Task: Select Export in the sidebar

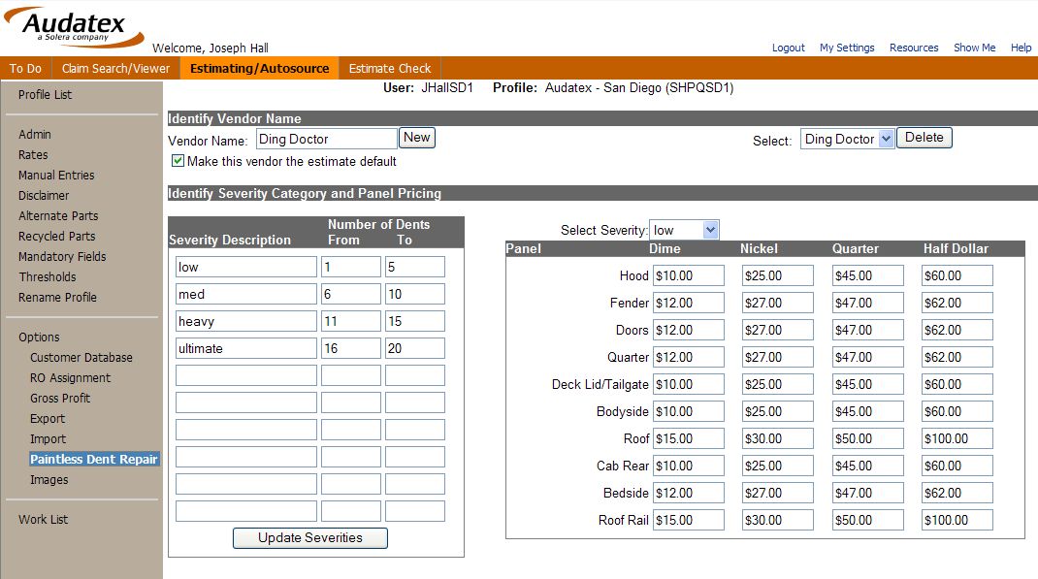Action: pos(48,419)
